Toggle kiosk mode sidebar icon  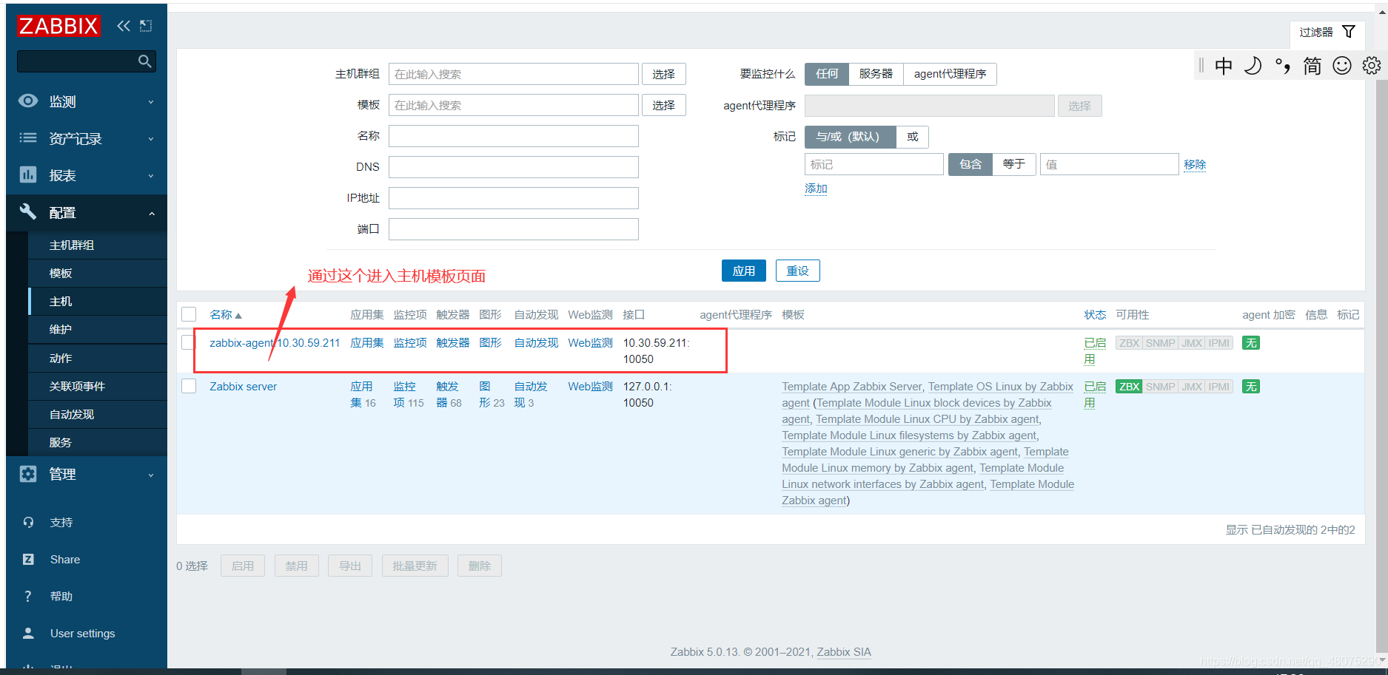[146, 26]
